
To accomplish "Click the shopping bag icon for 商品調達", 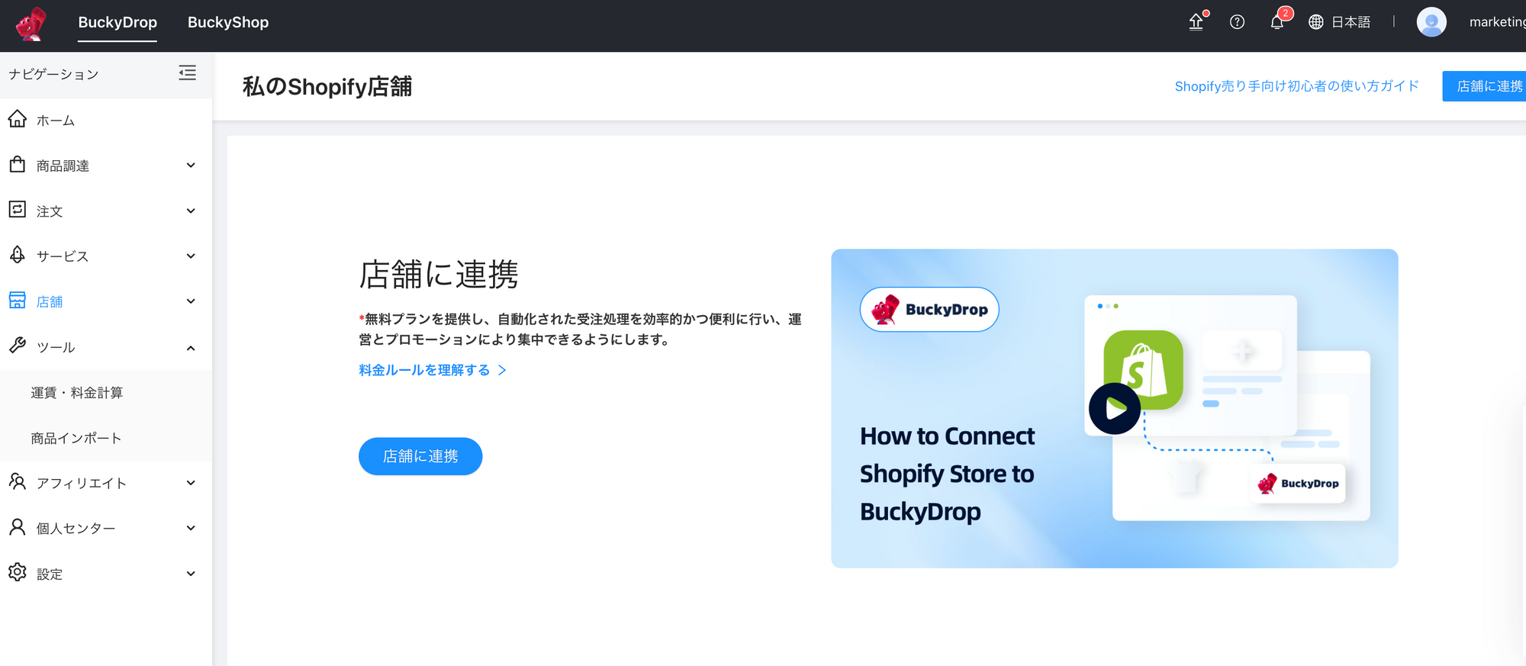I will coord(18,164).
